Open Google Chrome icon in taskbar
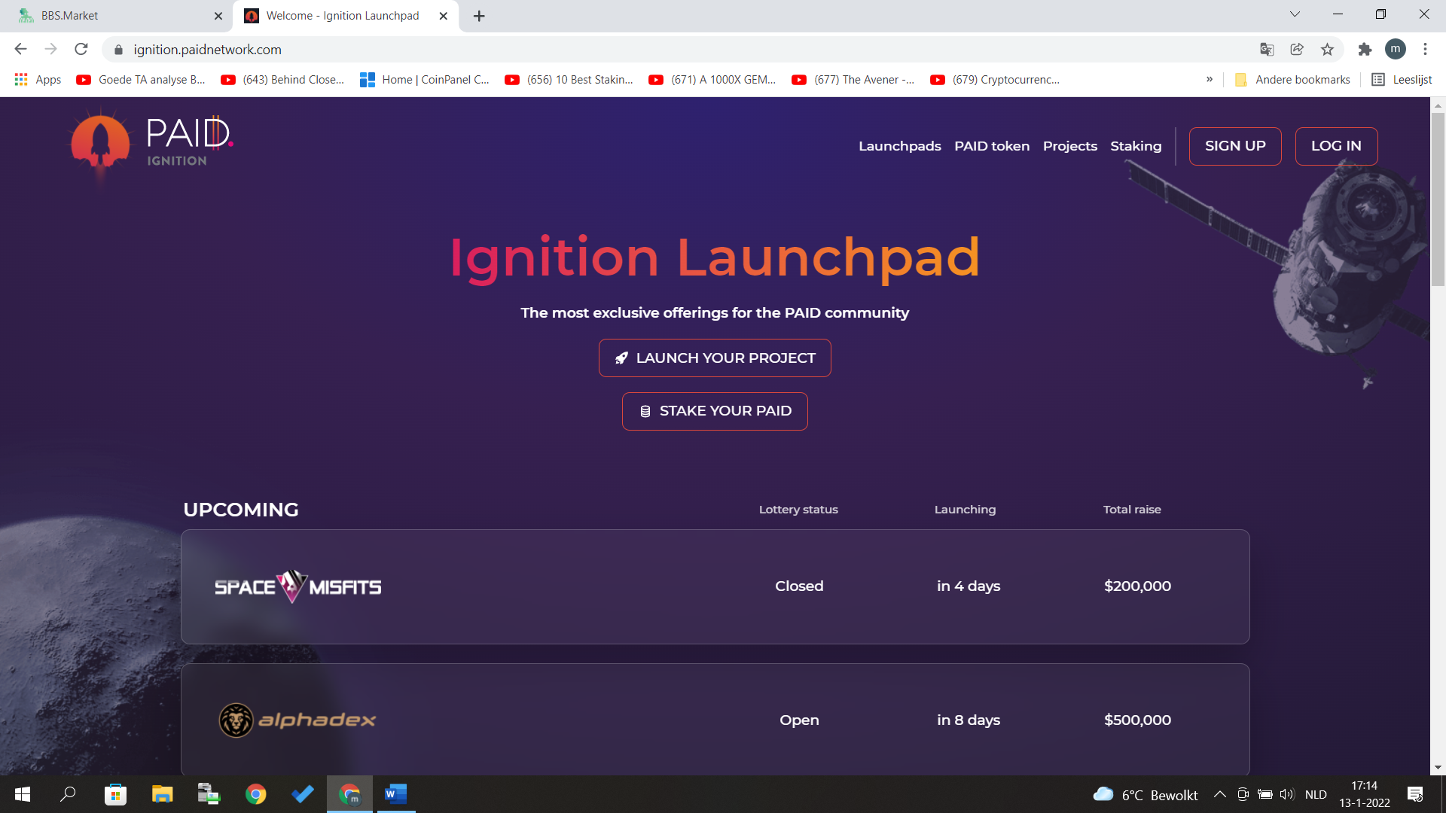Viewport: 1446px width, 813px height. [x=255, y=794]
